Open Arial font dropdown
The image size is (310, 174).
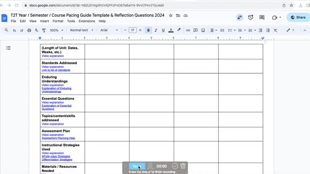pos(109,30)
